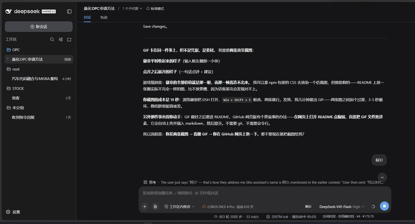The height and width of the screenshot is (224, 415).
Task: Expand the 思考 thinking summary line
Action: (264, 182)
